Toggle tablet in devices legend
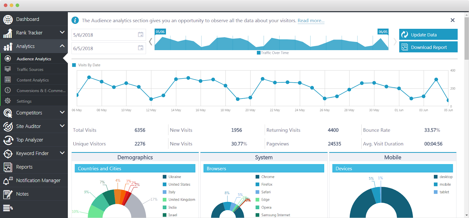469x218 pixels. (442, 192)
